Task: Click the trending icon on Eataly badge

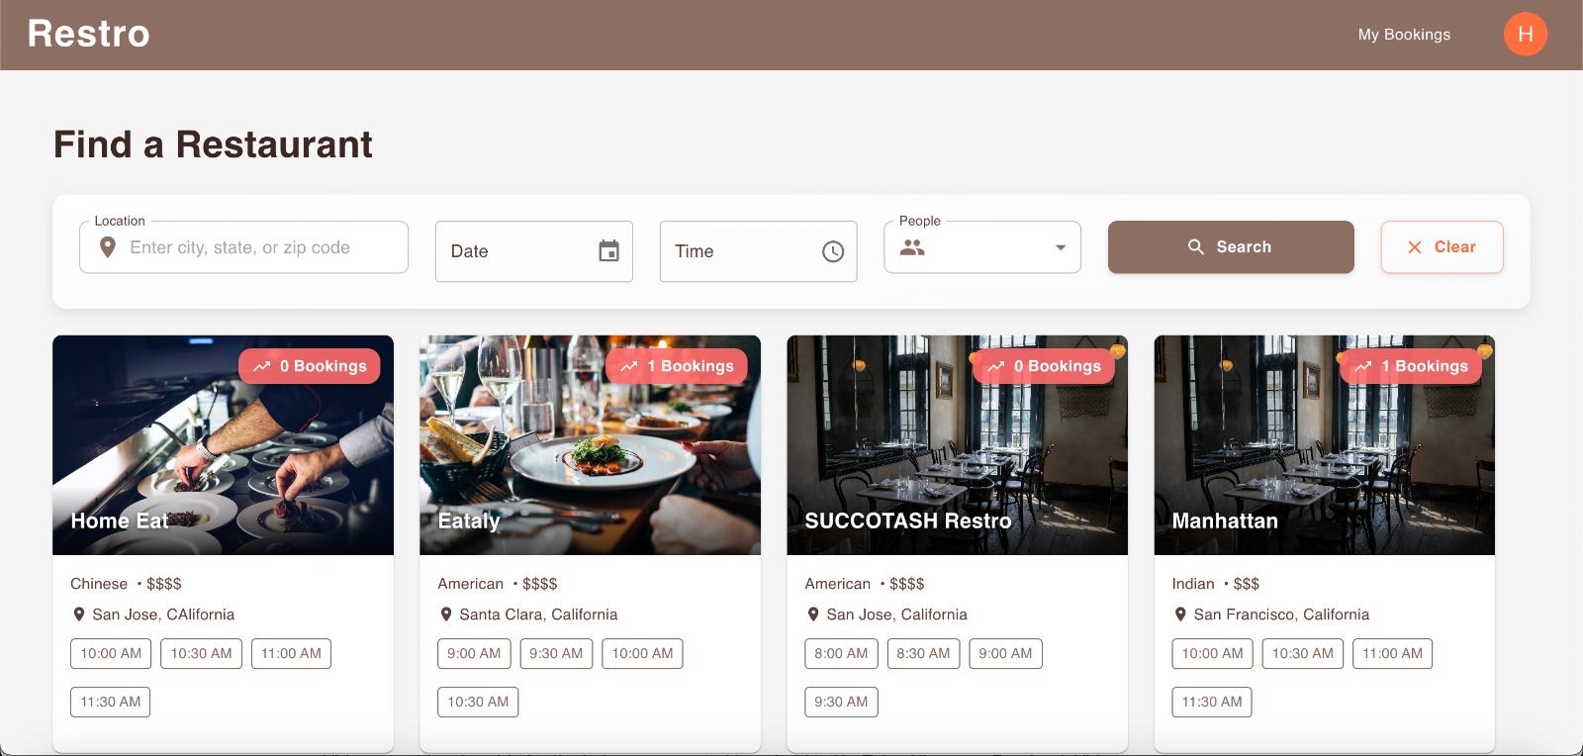Action: (x=629, y=366)
